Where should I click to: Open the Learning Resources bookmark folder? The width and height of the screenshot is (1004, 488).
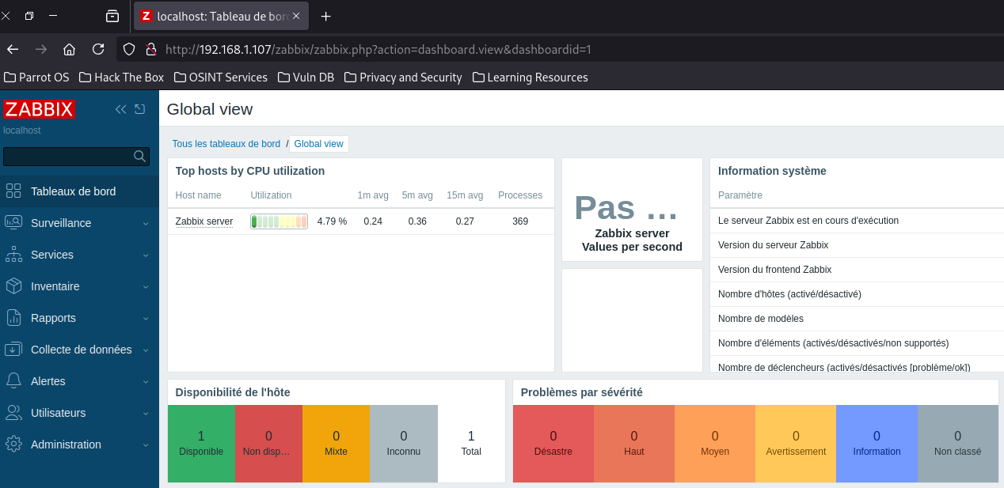[x=530, y=77]
